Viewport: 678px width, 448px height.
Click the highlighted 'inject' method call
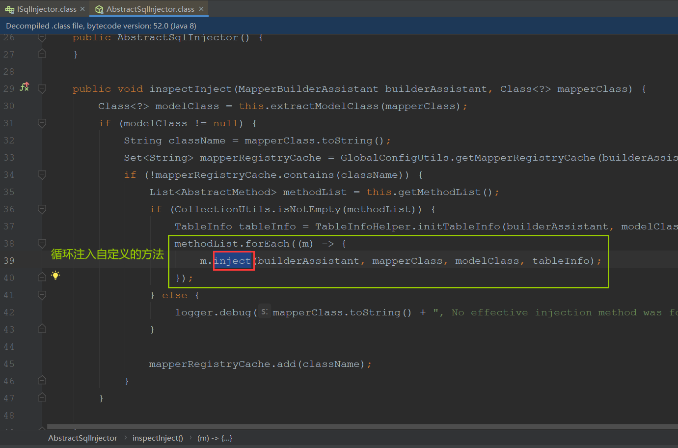point(233,261)
